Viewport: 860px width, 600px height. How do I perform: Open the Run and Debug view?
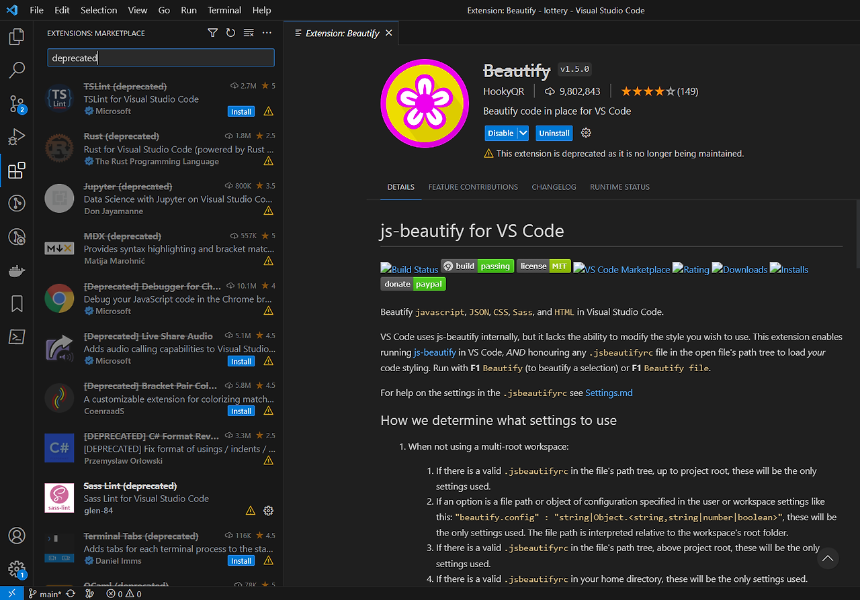(x=17, y=136)
